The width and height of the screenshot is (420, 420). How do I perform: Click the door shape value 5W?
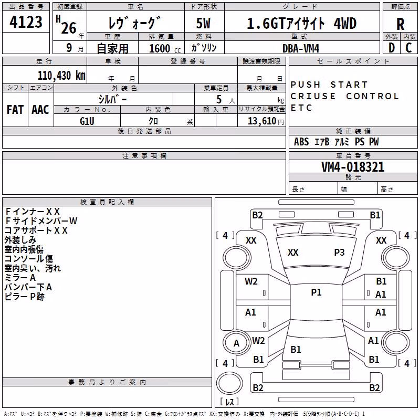tap(203, 23)
